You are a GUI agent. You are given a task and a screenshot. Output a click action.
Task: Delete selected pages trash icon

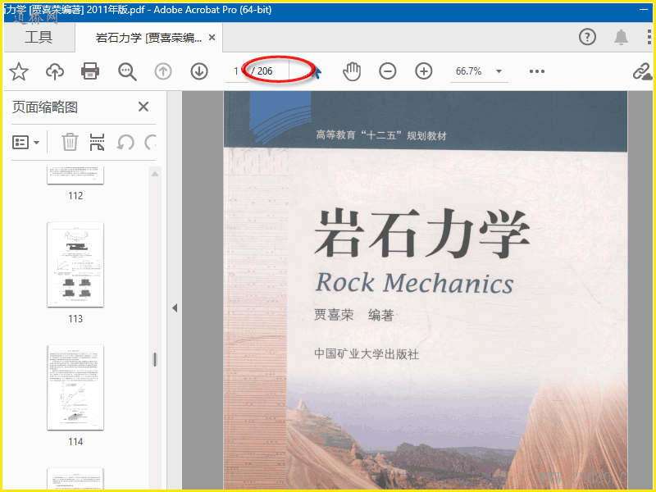click(x=70, y=142)
